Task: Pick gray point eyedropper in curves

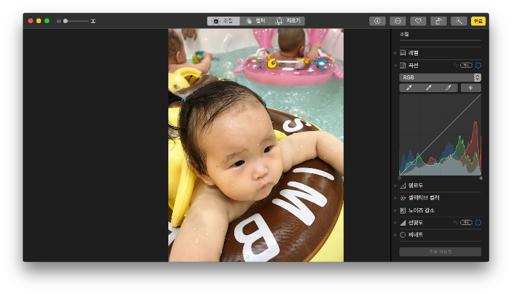Action: tap(428, 88)
